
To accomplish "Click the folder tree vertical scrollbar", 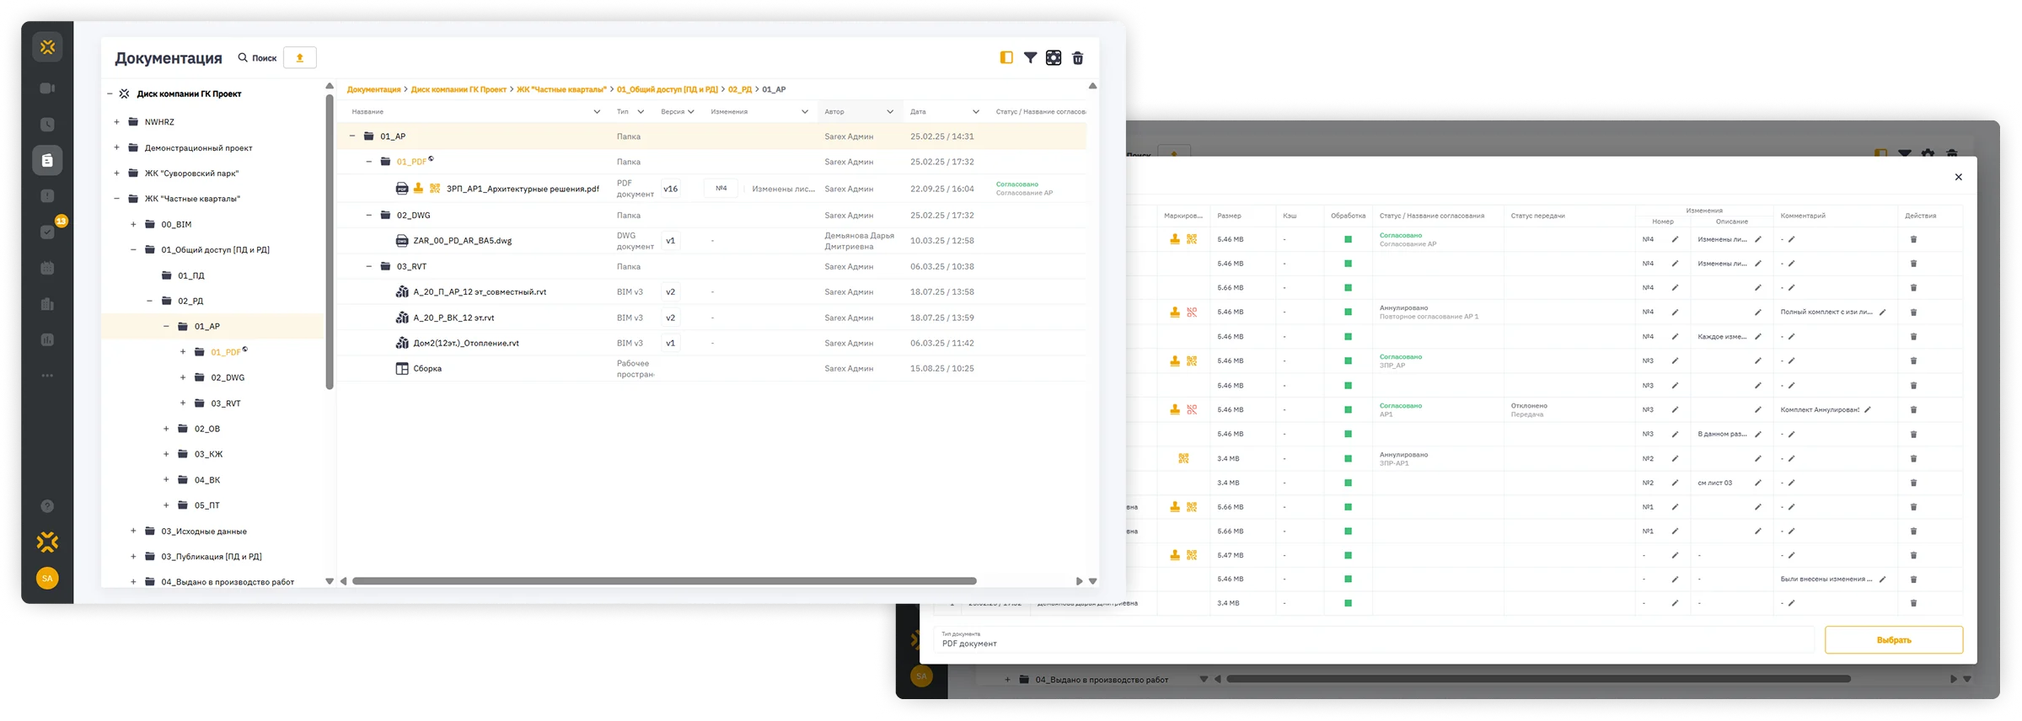I will click(x=330, y=242).
